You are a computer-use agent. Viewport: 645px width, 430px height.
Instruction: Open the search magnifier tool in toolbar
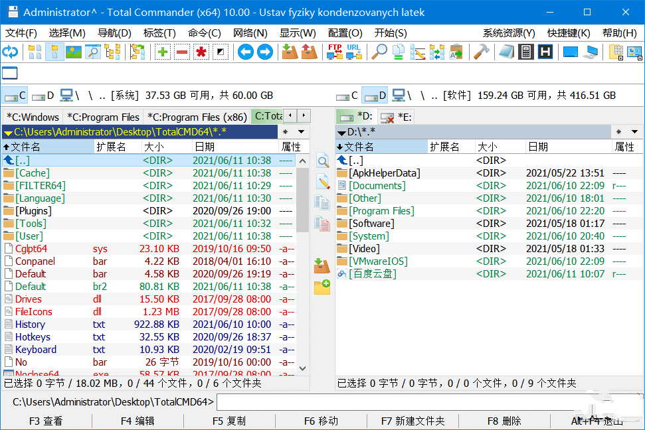[x=379, y=52]
